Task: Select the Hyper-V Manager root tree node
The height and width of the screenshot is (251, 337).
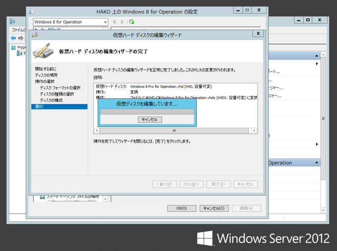Action: coord(19,47)
